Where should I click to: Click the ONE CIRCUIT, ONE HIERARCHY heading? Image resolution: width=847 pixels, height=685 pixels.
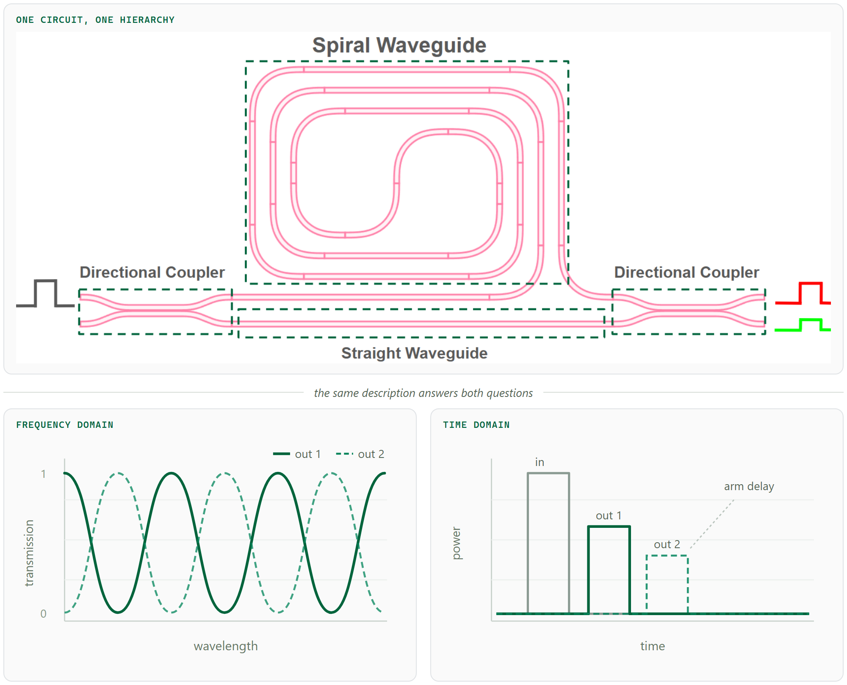(95, 20)
